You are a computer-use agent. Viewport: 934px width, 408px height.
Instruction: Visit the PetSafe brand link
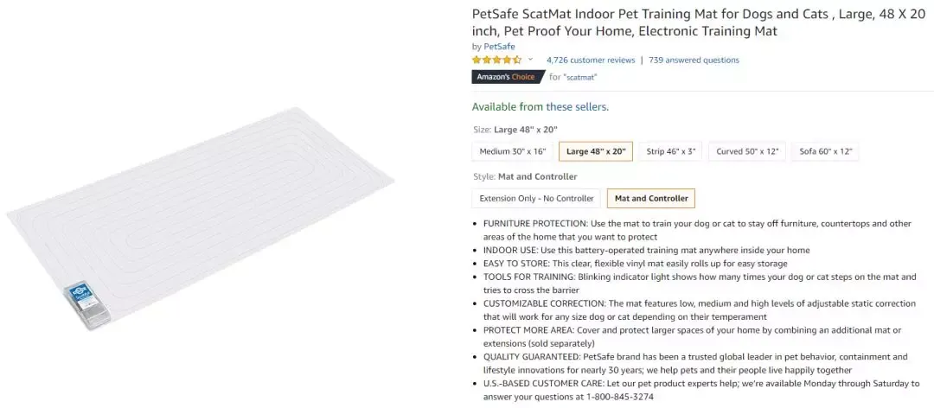point(499,47)
